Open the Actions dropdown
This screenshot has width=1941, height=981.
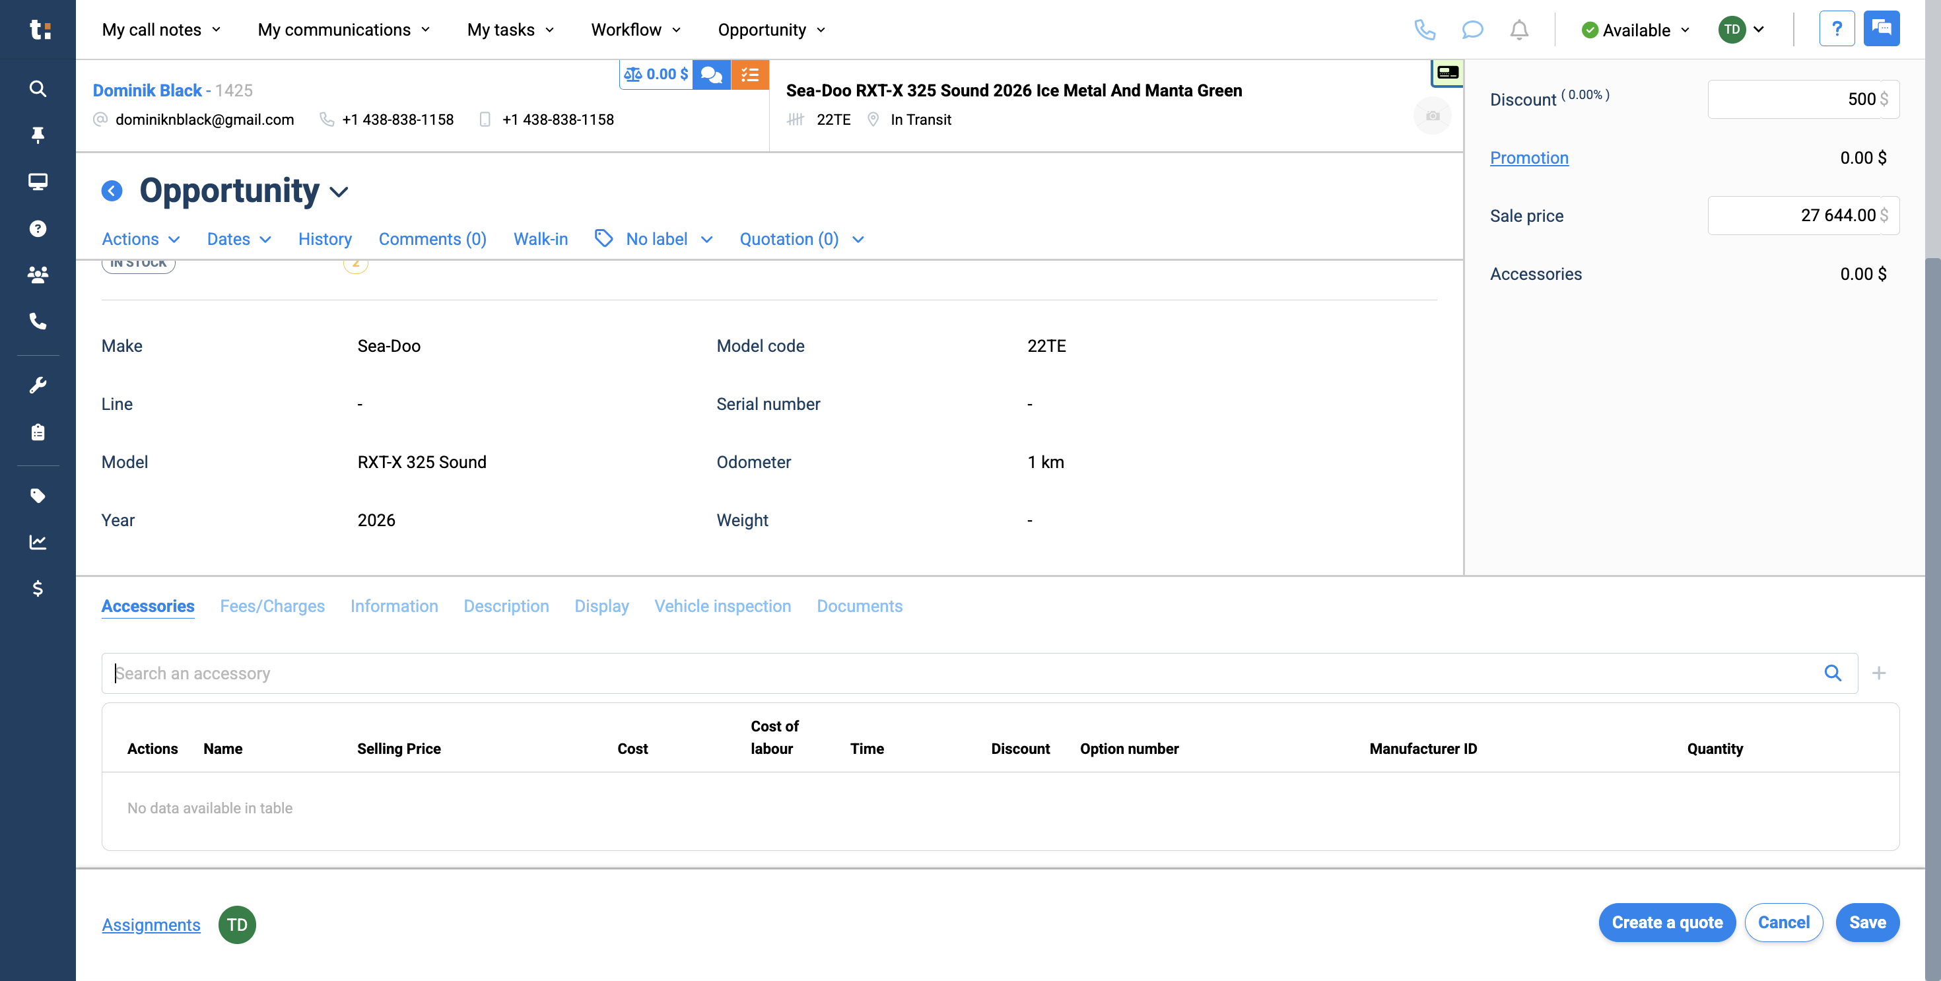point(140,239)
